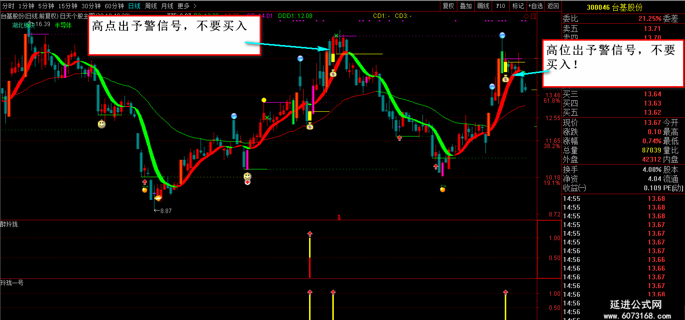Expand the 更多 periods dropdown
Image resolution: width=685 pixels, height=320 pixels.
click(187, 6)
